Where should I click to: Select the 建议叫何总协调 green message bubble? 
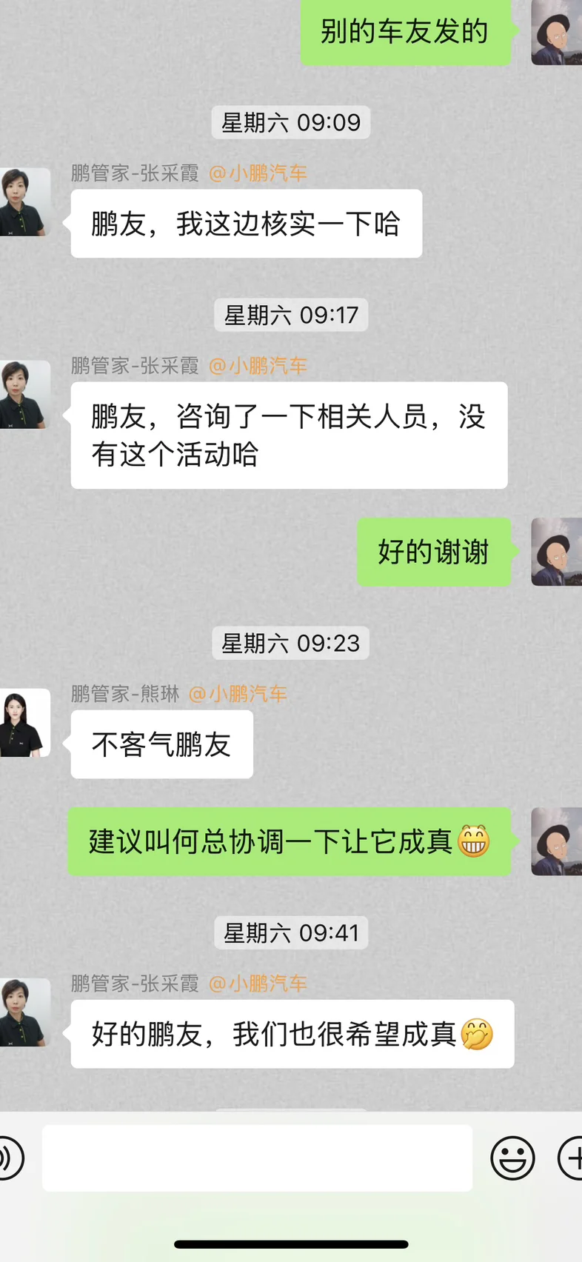pyautogui.click(x=290, y=841)
